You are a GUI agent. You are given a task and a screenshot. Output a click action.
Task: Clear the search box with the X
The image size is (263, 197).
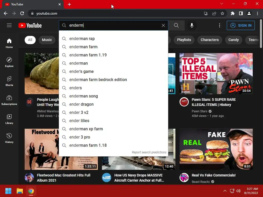(x=163, y=25)
